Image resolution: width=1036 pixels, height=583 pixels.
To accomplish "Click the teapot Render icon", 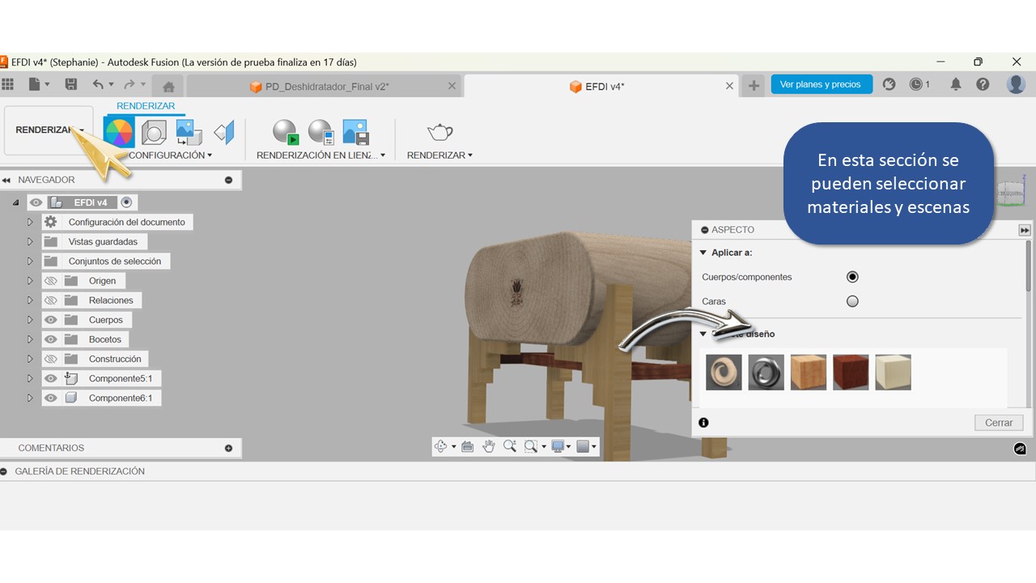I will (x=439, y=132).
